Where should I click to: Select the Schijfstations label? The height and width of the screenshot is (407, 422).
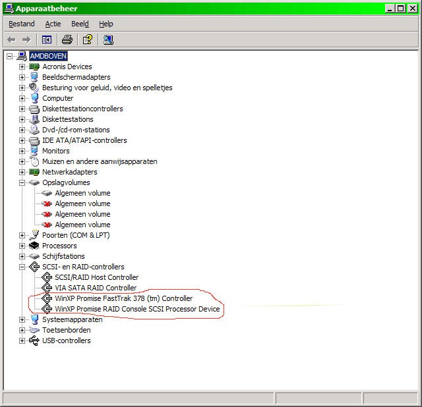point(63,256)
